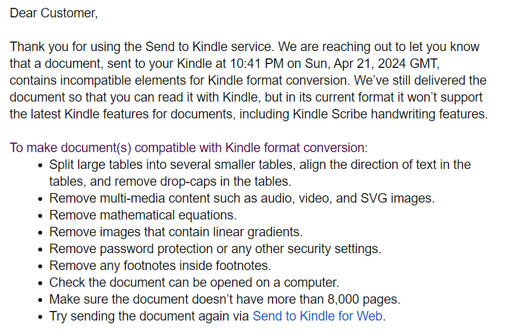Open the Send to Kindle for Web link

coord(317,316)
